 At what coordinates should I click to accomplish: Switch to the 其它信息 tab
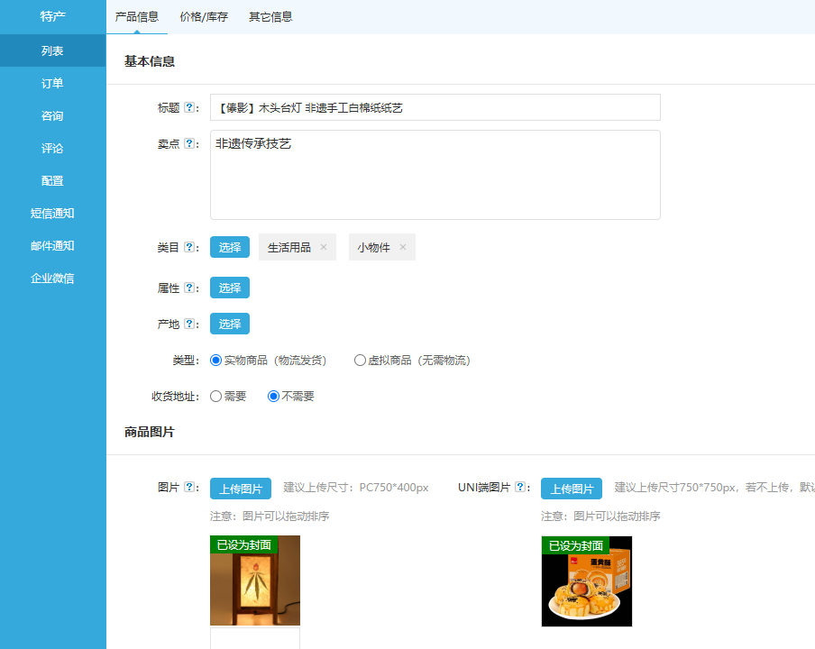coord(270,17)
